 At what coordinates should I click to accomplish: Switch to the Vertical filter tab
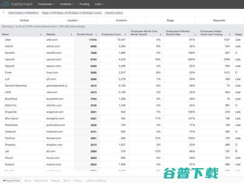coord(24,20)
